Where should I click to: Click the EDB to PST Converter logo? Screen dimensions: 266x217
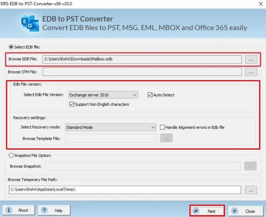pos(30,23)
